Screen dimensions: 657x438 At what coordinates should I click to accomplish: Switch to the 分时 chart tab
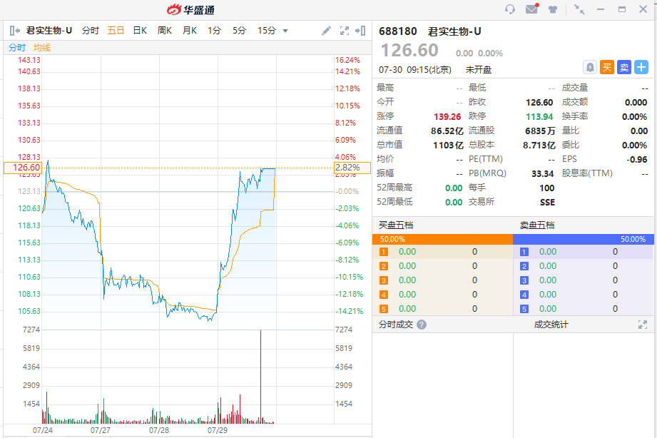pos(90,31)
